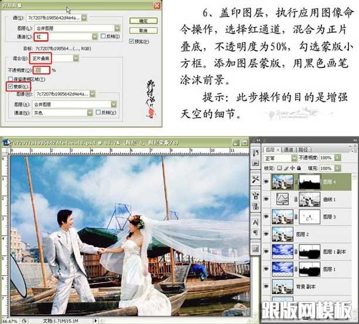359x324 pixels.
Task: Expand the panel dock double-arrow icon
Action: pos(258,139)
